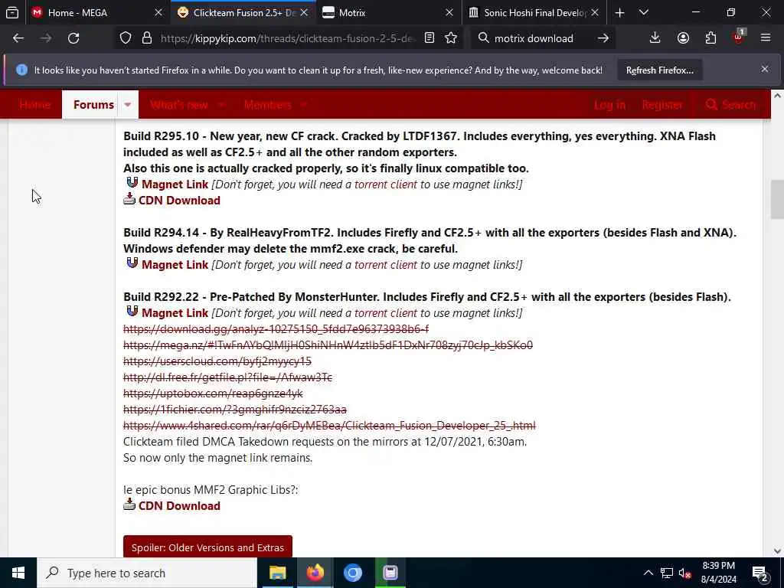Viewport: 784px width, 588px height.
Task: Toggle reader view icon in address bar
Action: tap(430, 38)
